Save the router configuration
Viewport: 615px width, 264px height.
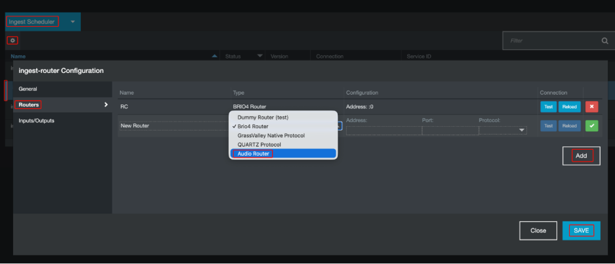(581, 231)
